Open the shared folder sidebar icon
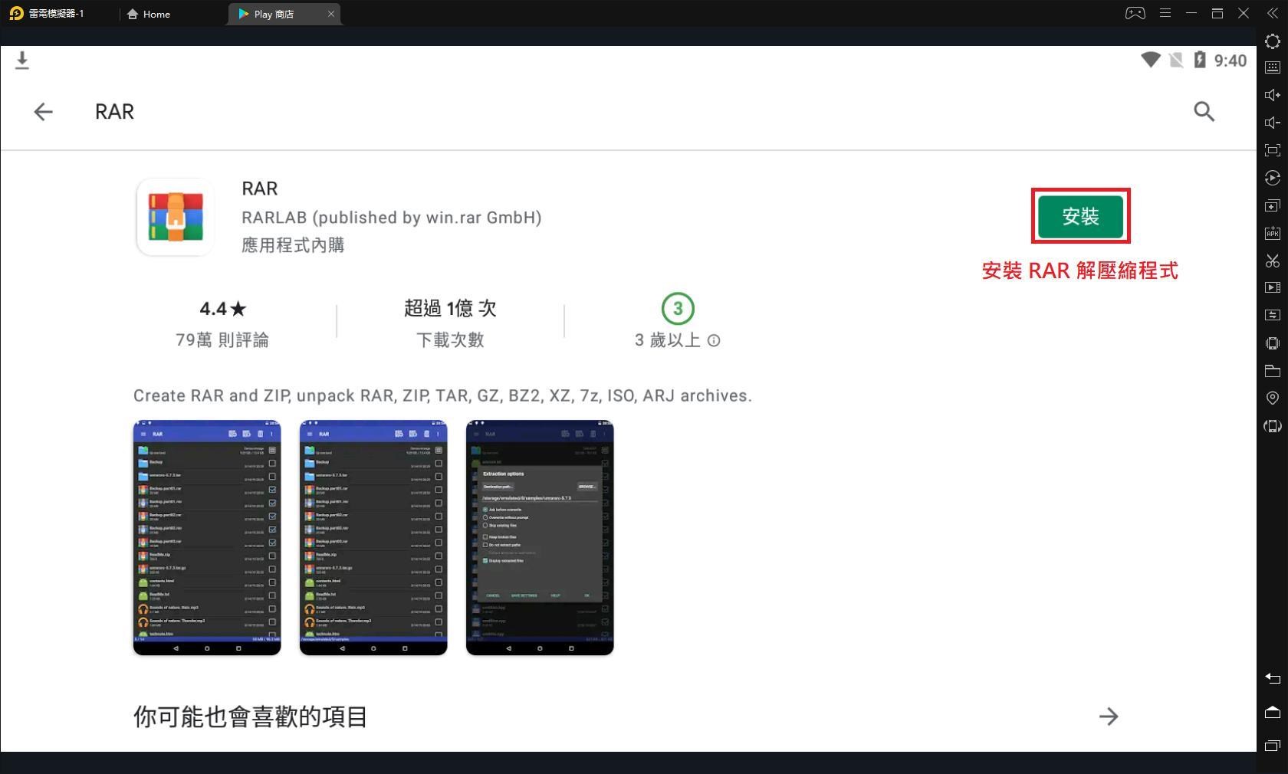Image resolution: width=1288 pixels, height=774 pixels. [x=1273, y=370]
